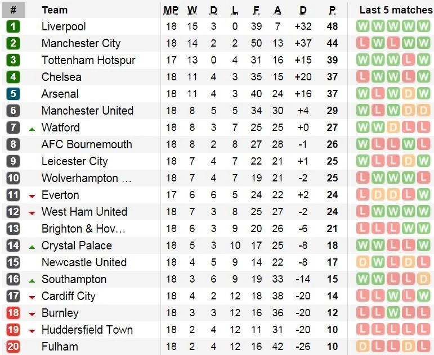Open the Crystal Palace team link
The image size is (434, 355).
click(77, 245)
